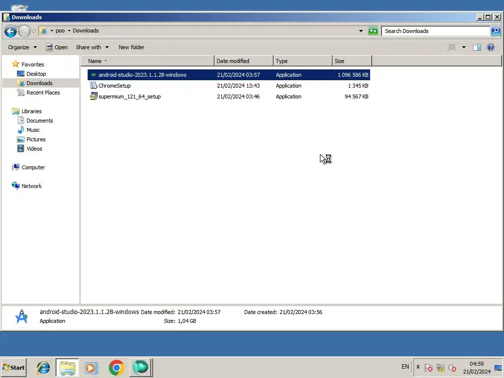Click the android-studio file icon in list
The image size is (504, 378).
click(93, 75)
